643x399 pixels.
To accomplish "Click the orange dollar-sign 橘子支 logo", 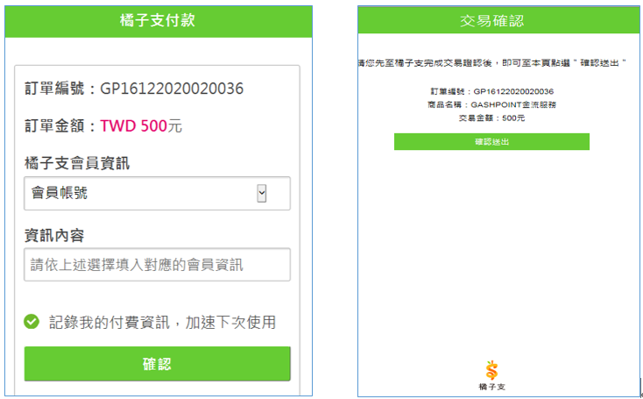I will tap(491, 370).
